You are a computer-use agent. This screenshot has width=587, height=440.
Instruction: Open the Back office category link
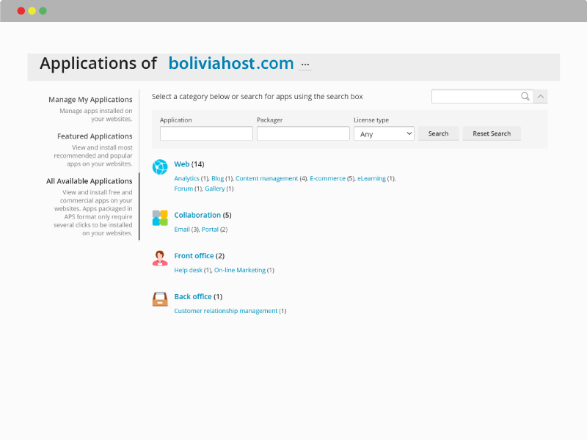193,297
